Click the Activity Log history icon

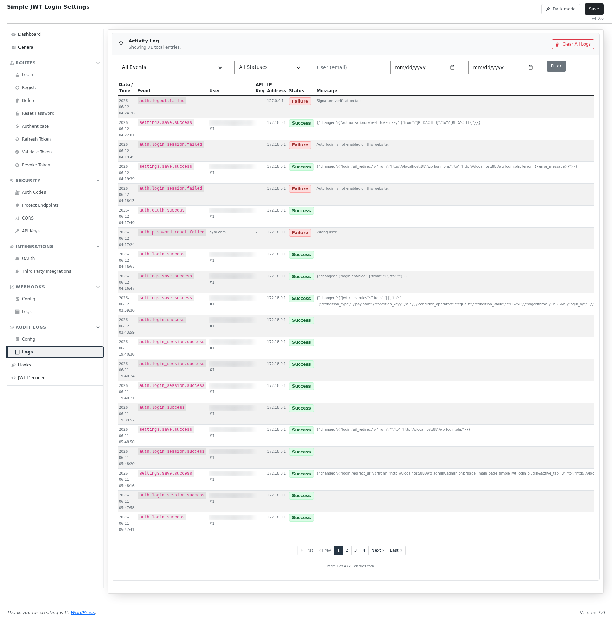click(121, 43)
